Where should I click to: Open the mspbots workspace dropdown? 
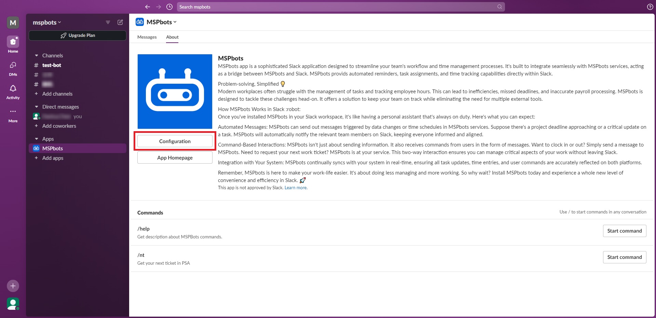[x=47, y=23]
